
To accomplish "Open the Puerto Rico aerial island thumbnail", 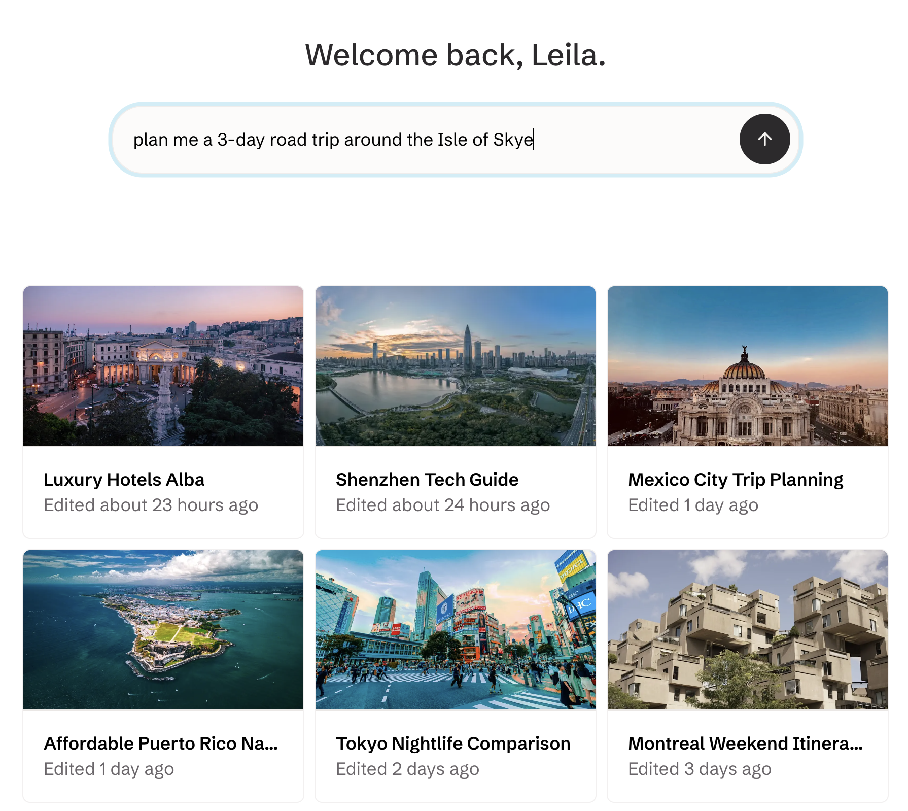I will (x=163, y=630).
